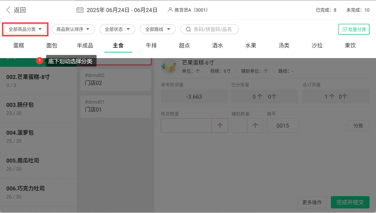Click the picker name 拣货员A（3001）

coord(191,10)
